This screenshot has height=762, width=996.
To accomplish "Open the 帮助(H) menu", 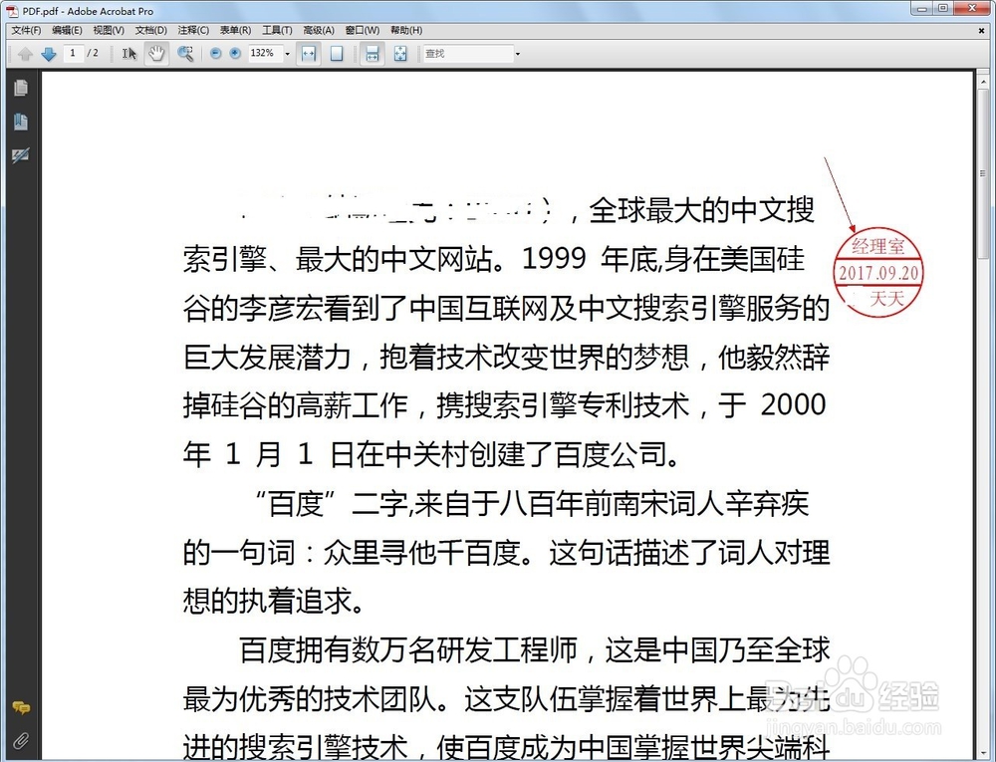I will point(406,30).
